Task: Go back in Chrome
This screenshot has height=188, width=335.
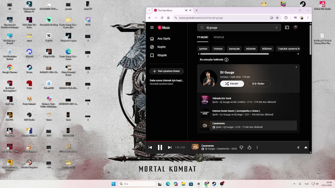Action: click(x=149, y=18)
